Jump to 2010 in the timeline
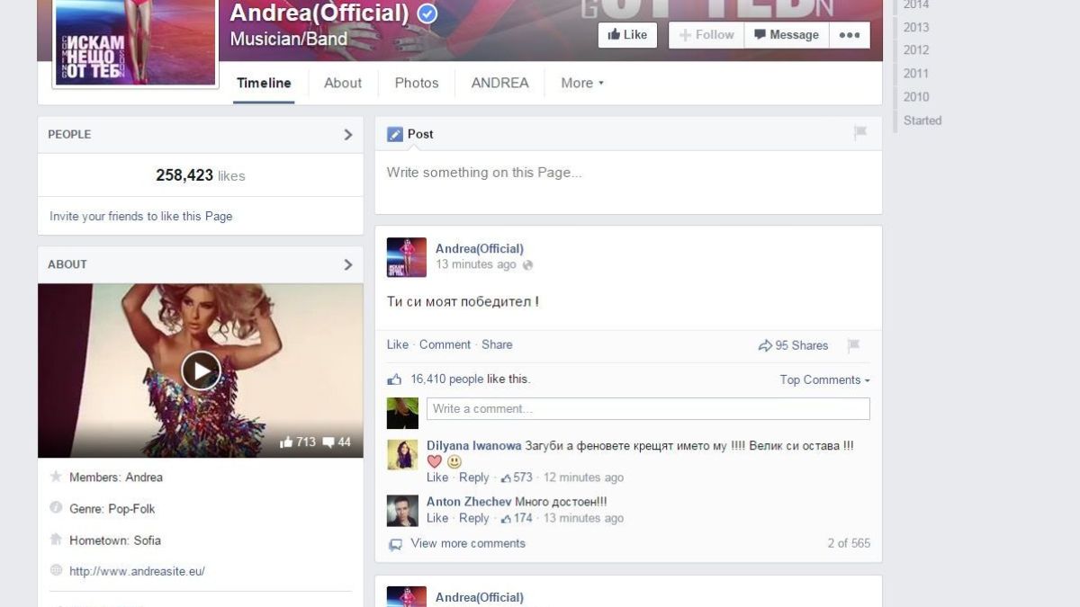The height and width of the screenshot is (607, 1080). coord(916,97)
